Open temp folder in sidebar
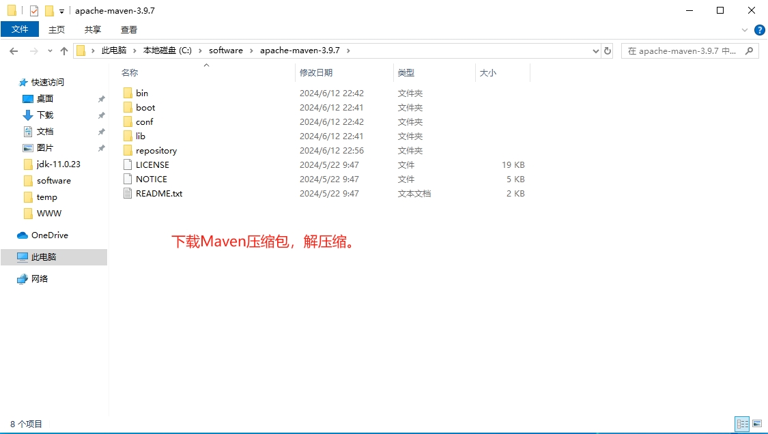 tap(46, 197)
